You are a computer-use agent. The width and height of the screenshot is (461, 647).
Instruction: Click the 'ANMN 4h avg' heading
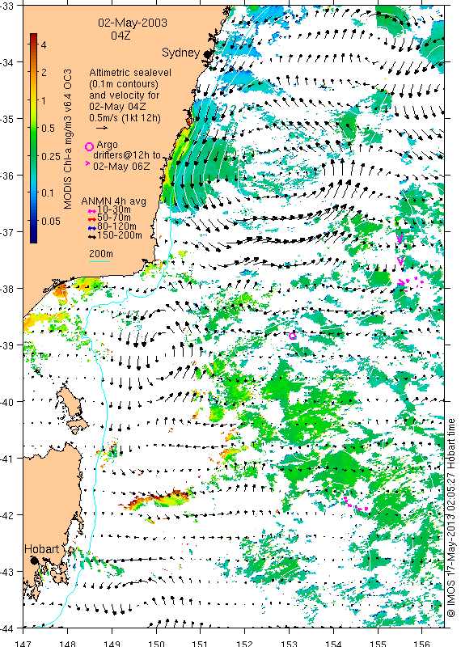tap(114, 201)
